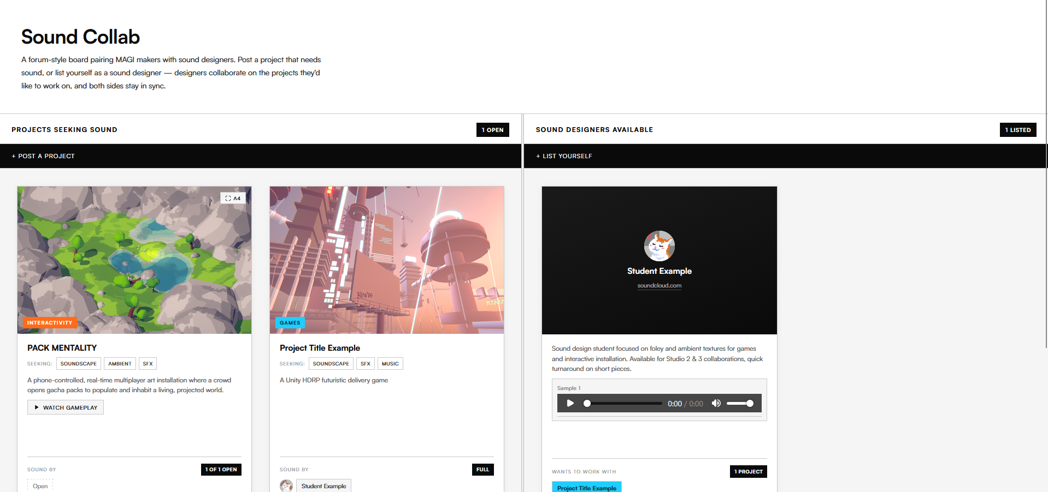Click SFX tag on Pack Mentality

(148, 364)
